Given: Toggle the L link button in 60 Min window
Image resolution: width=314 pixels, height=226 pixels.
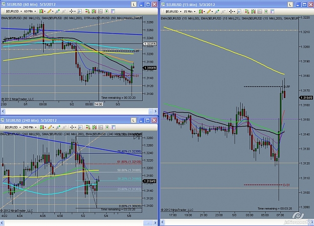Looking at the screenshot, I should coord(134,4).
